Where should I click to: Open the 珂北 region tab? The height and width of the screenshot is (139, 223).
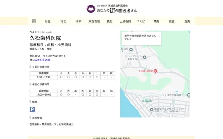pyautogui.click(x=63, y=21)
